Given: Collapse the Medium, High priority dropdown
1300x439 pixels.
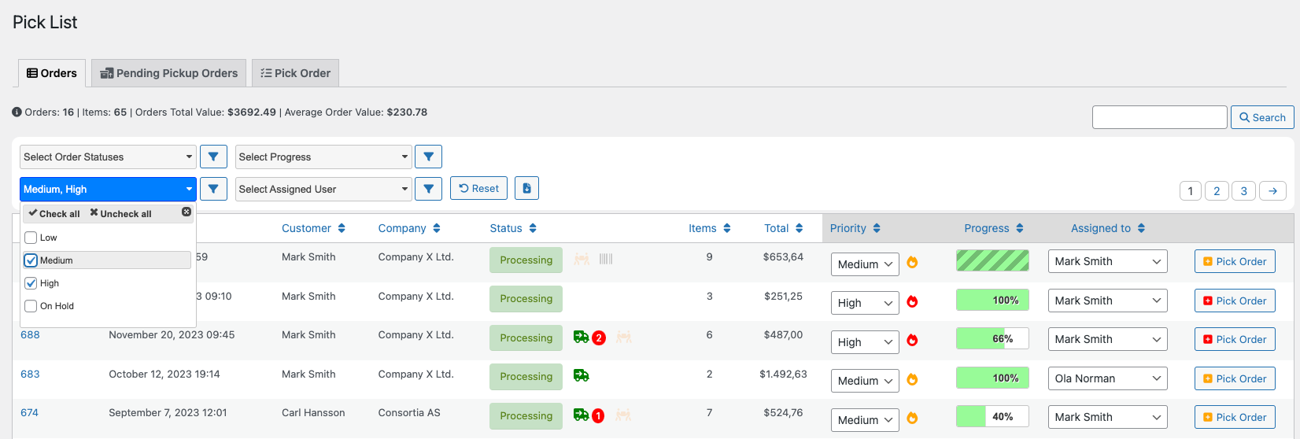Looking at the screenshot, I should [x=108, y=189].
